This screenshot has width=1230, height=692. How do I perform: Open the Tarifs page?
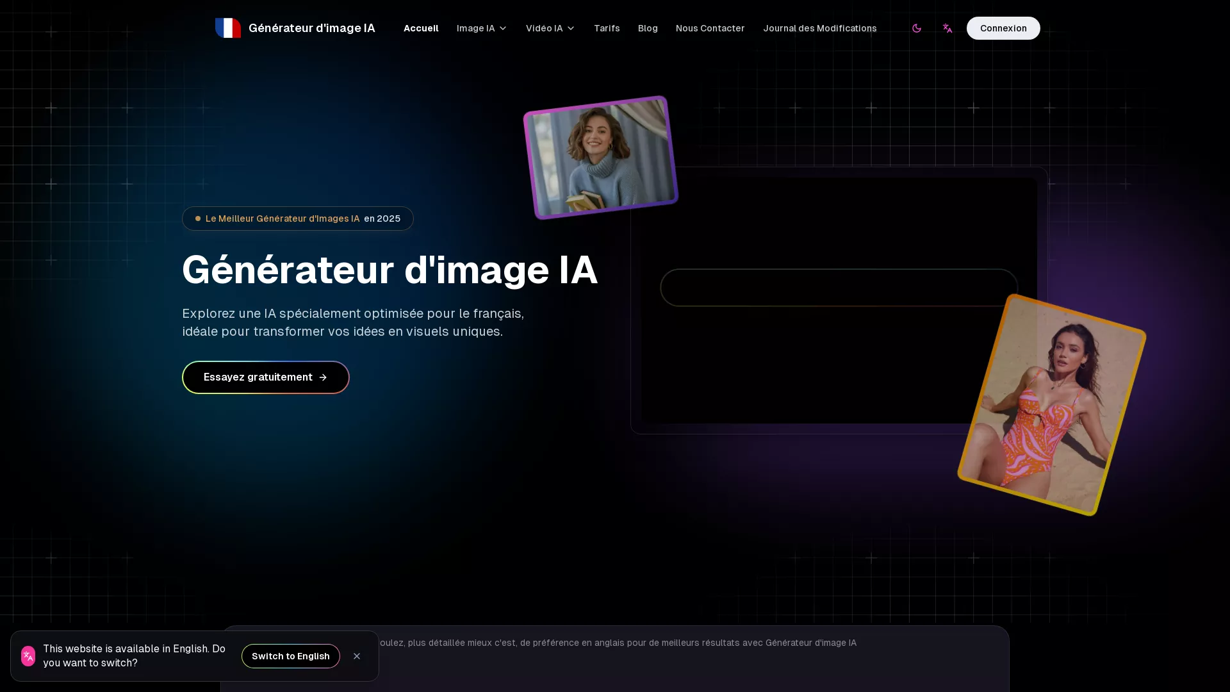(607, 28)
